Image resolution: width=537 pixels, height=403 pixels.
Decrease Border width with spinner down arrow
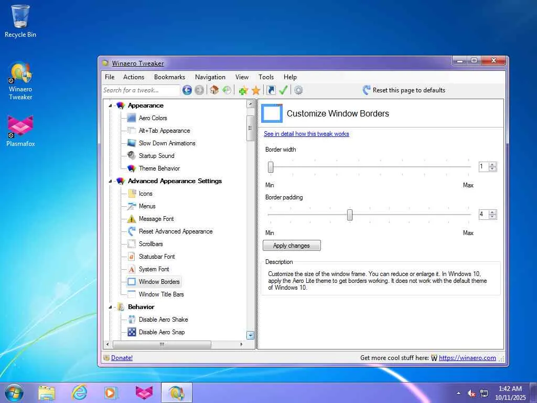tap(492, 169)
